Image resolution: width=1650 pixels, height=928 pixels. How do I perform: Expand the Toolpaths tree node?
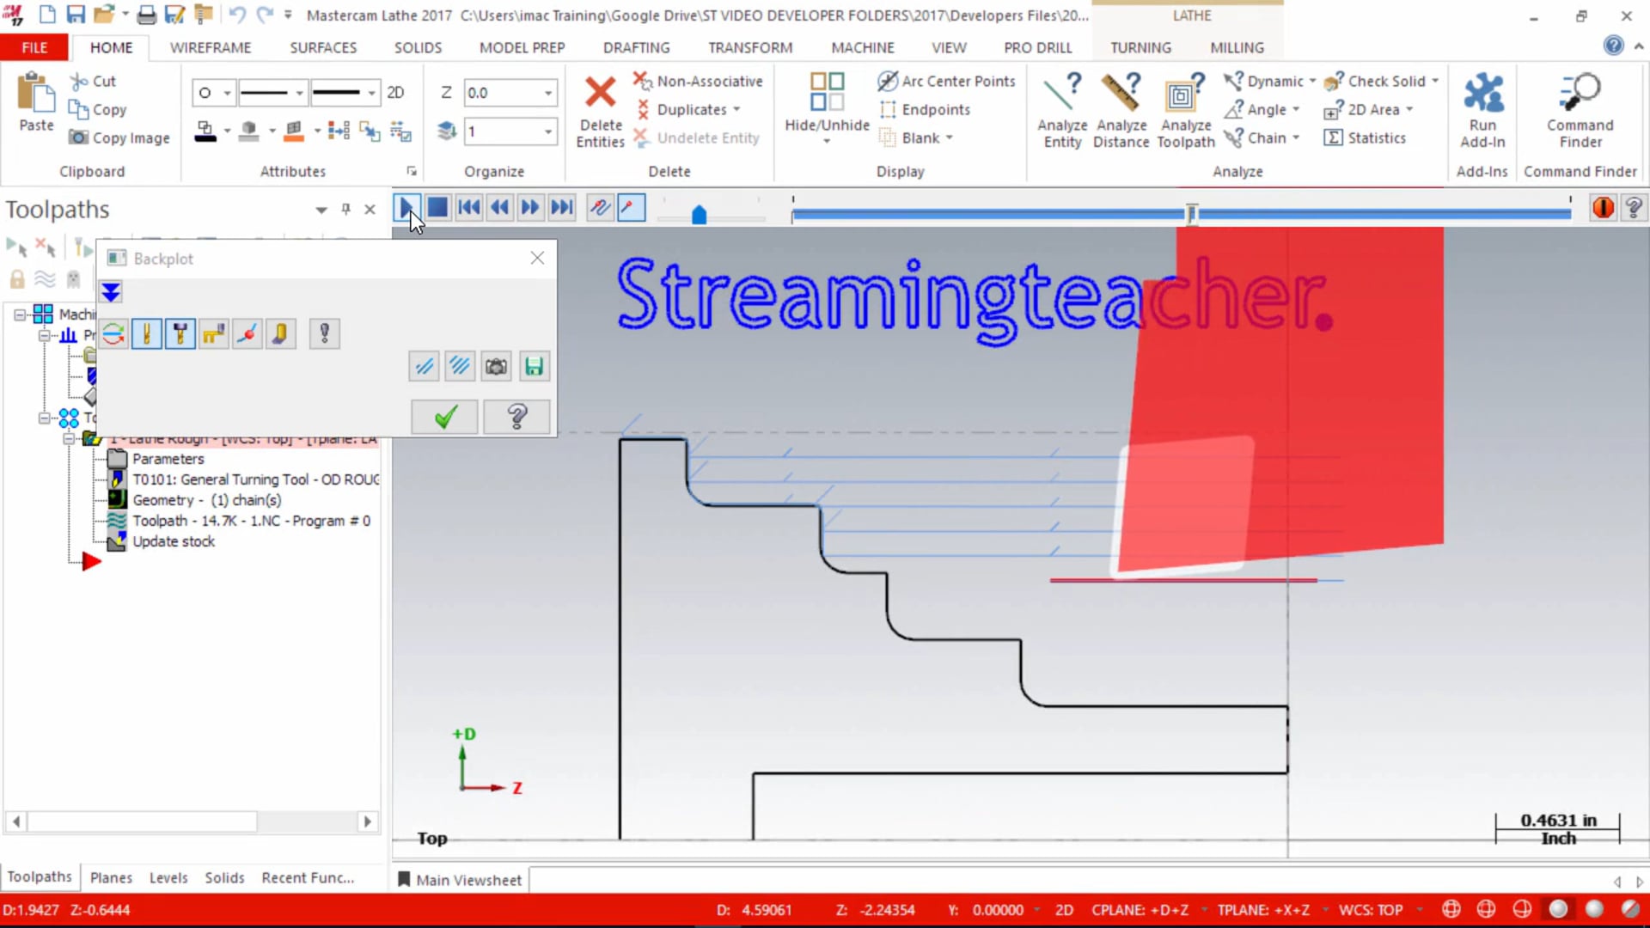click(x=44, y=417)
